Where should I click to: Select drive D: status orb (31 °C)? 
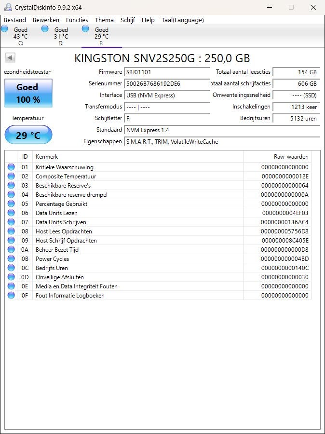(45, 28)
